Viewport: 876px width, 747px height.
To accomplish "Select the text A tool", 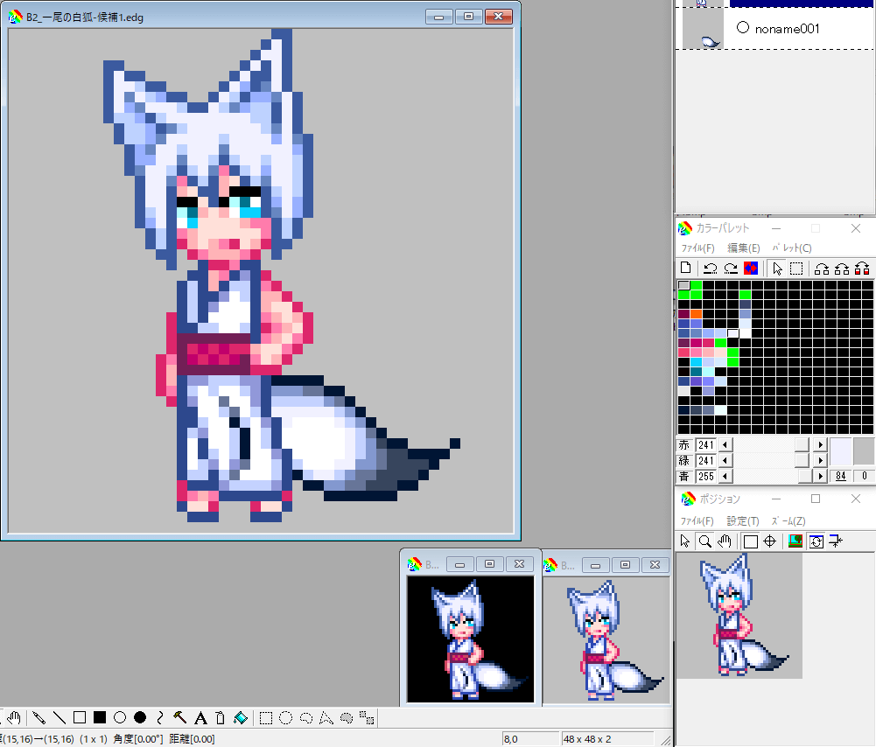I will (200, 718).
